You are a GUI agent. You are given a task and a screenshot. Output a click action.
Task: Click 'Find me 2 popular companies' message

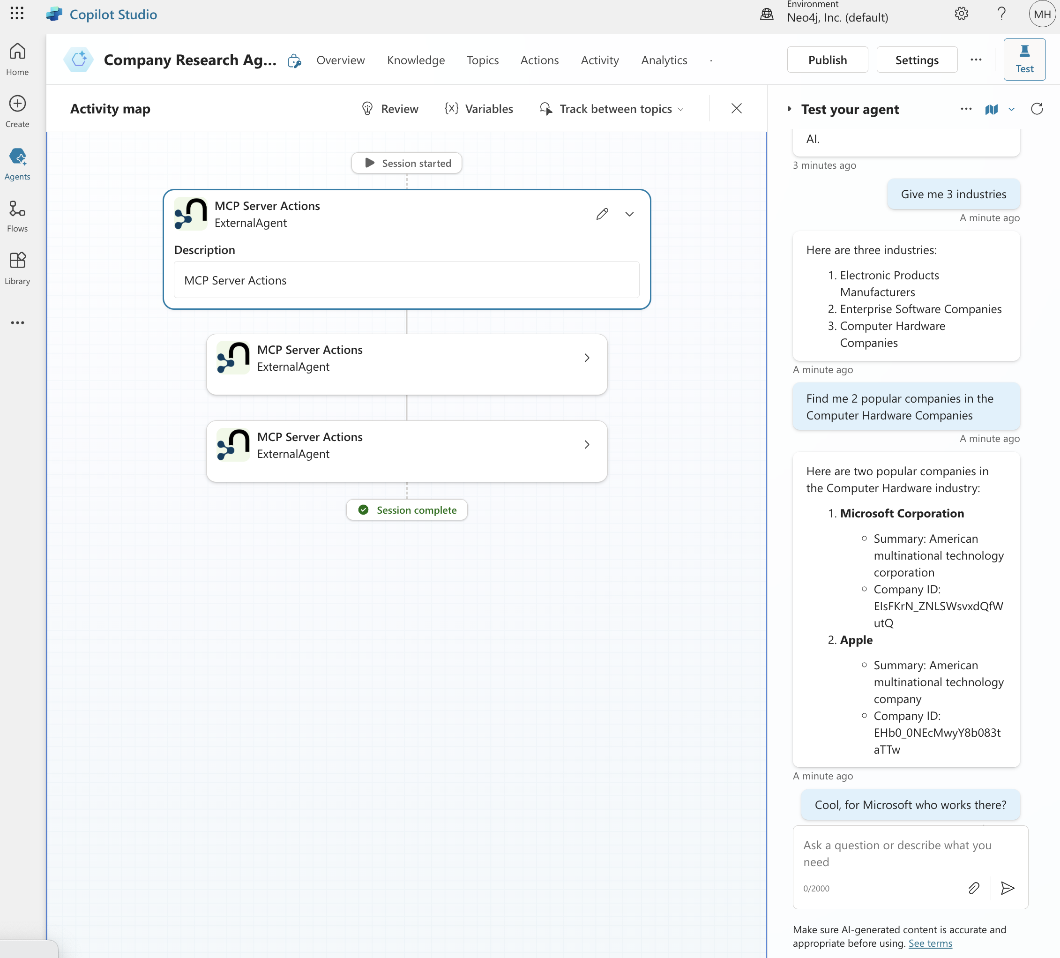coord(906,406)
